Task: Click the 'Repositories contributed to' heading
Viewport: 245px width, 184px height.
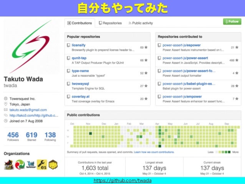Action: point(180,36)
